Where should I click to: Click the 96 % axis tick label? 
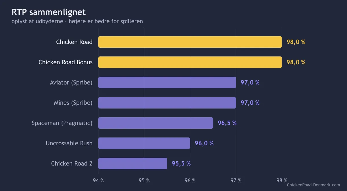[190, 181]
